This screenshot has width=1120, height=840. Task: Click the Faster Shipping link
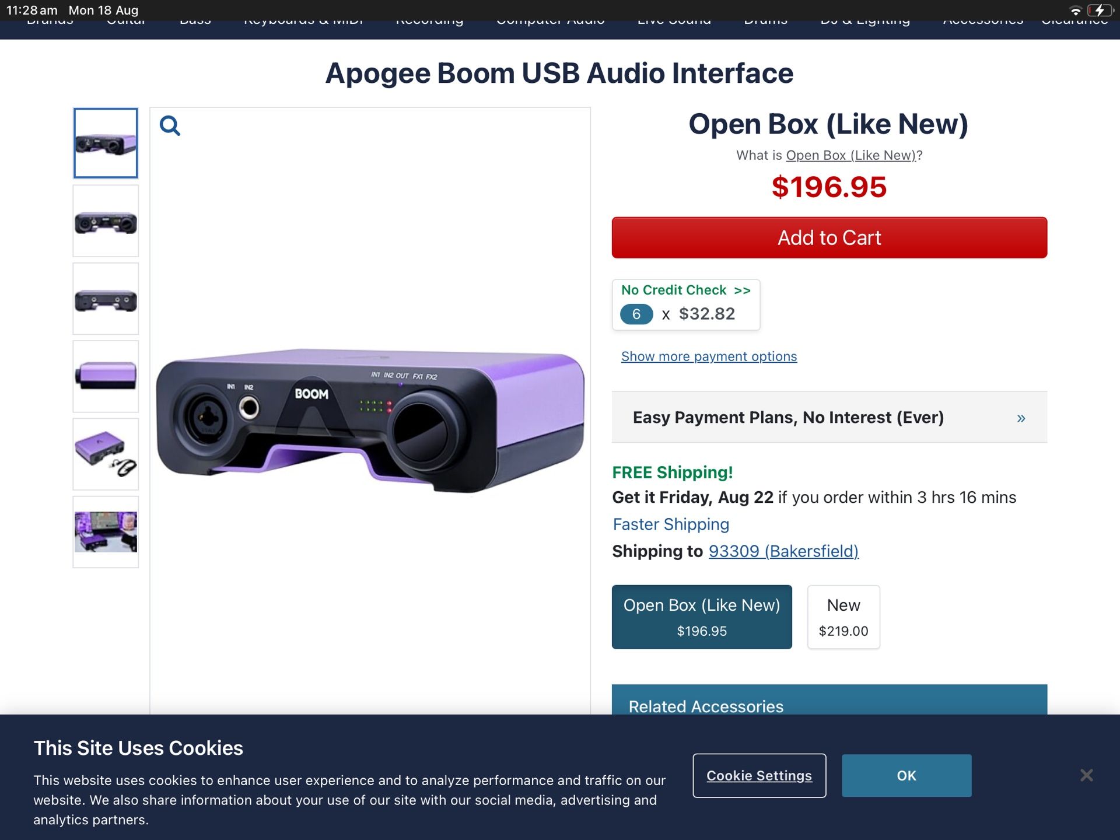[671, 524]
